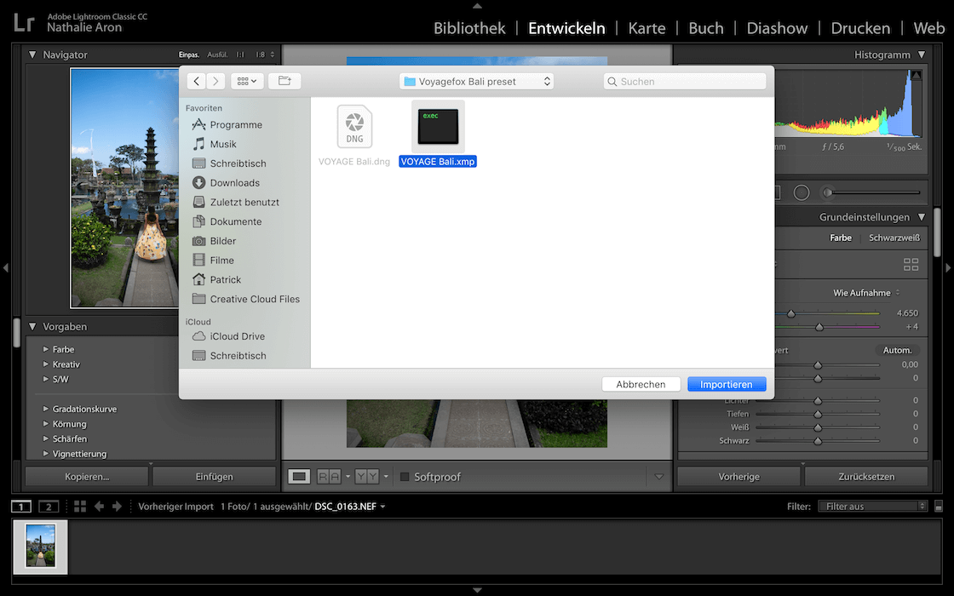This screenshot has width=954, height=596.
Task: Click the VOYAGE Bali.xmp file name
Action: coord(438,162)
